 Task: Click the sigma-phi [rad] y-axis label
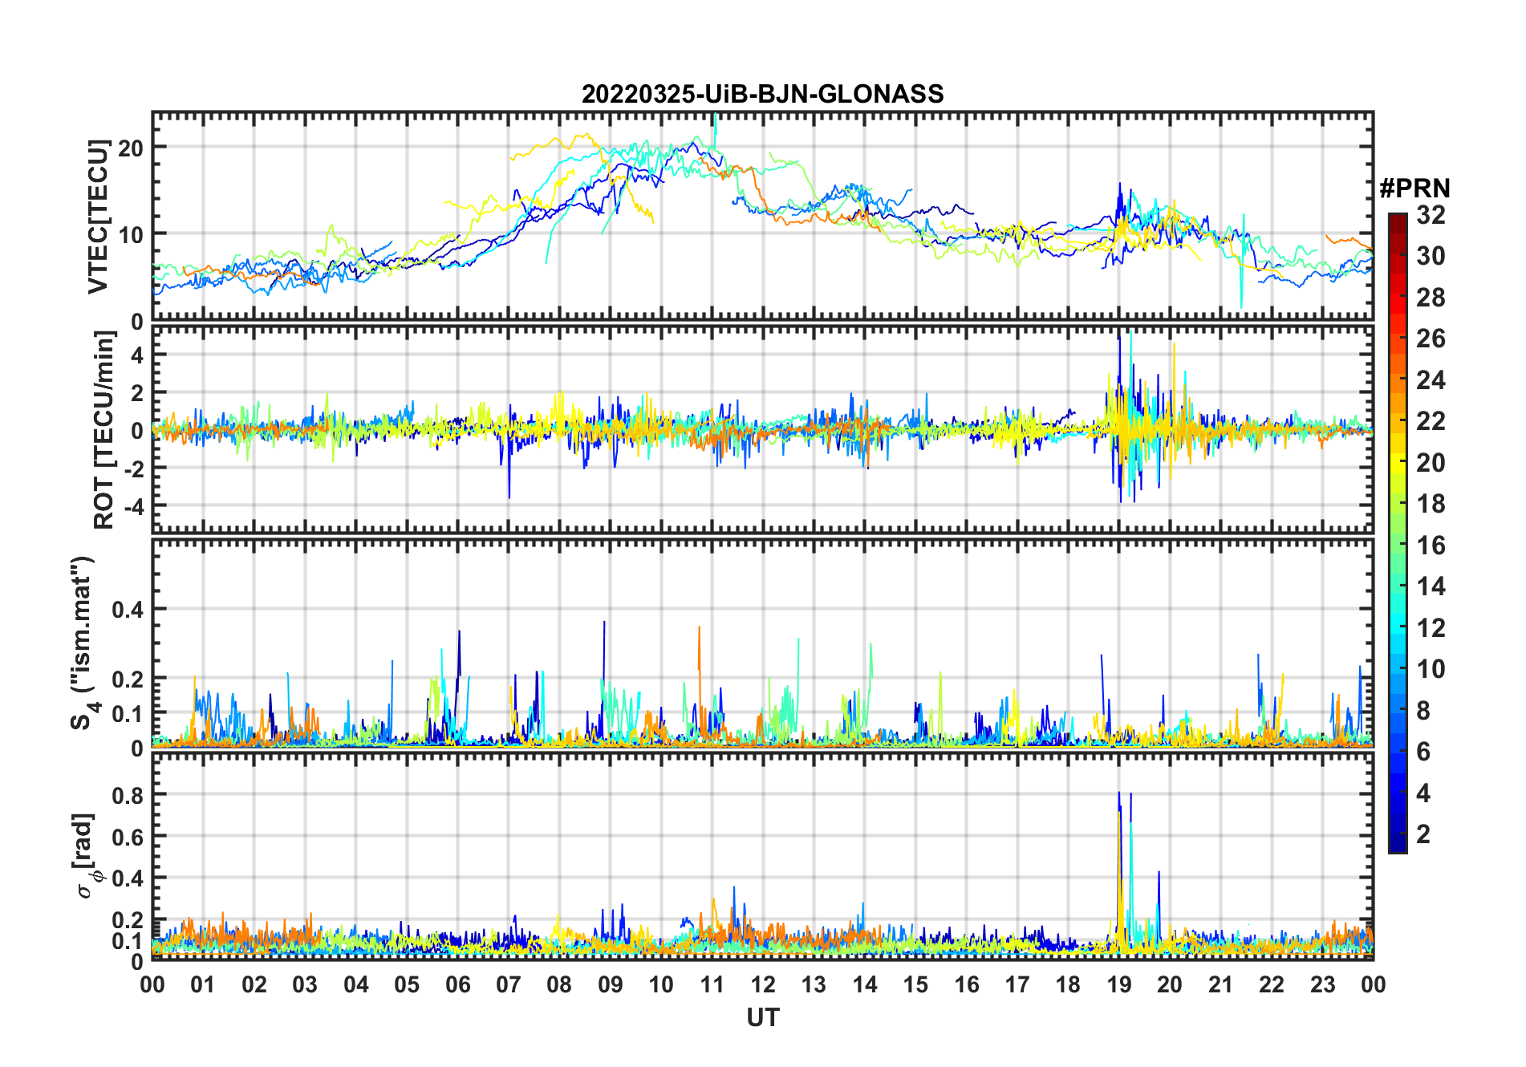[x=86, y=856]
